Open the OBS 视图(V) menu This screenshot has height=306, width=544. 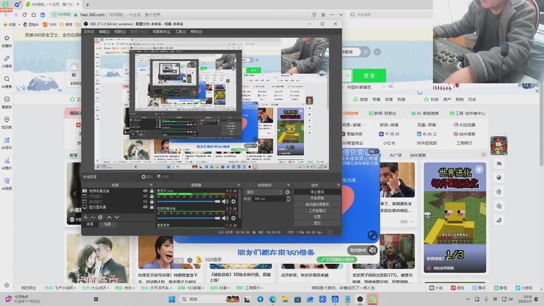pyautogui.click(x=120, y=31)
